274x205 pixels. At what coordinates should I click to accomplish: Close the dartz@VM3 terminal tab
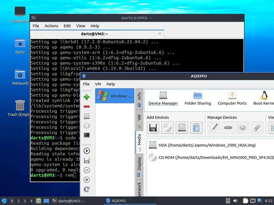click(160, 34)
